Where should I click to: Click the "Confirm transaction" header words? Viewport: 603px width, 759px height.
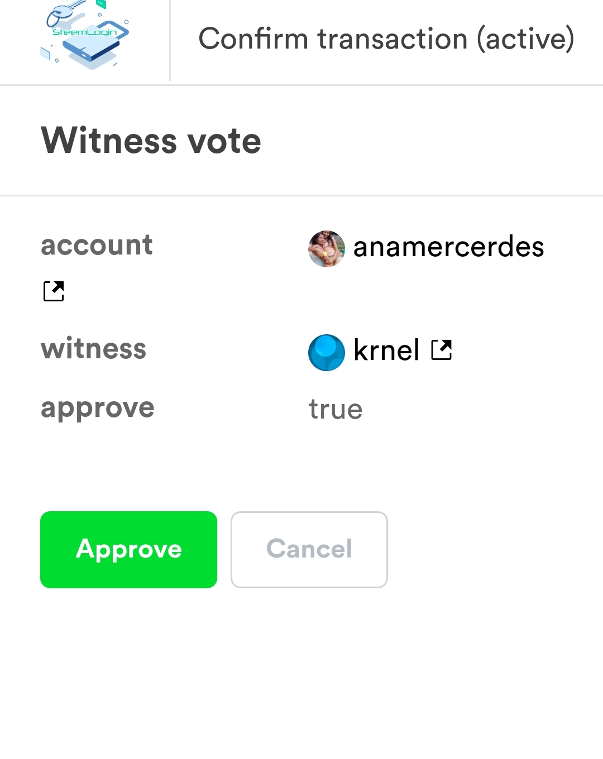click(x=333, y=39)
